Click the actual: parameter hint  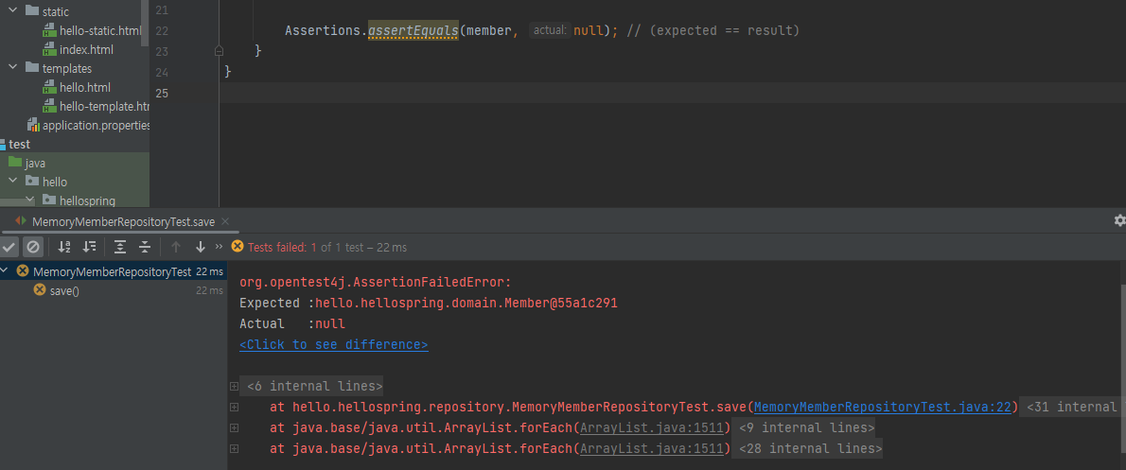[x=550, y=31]
